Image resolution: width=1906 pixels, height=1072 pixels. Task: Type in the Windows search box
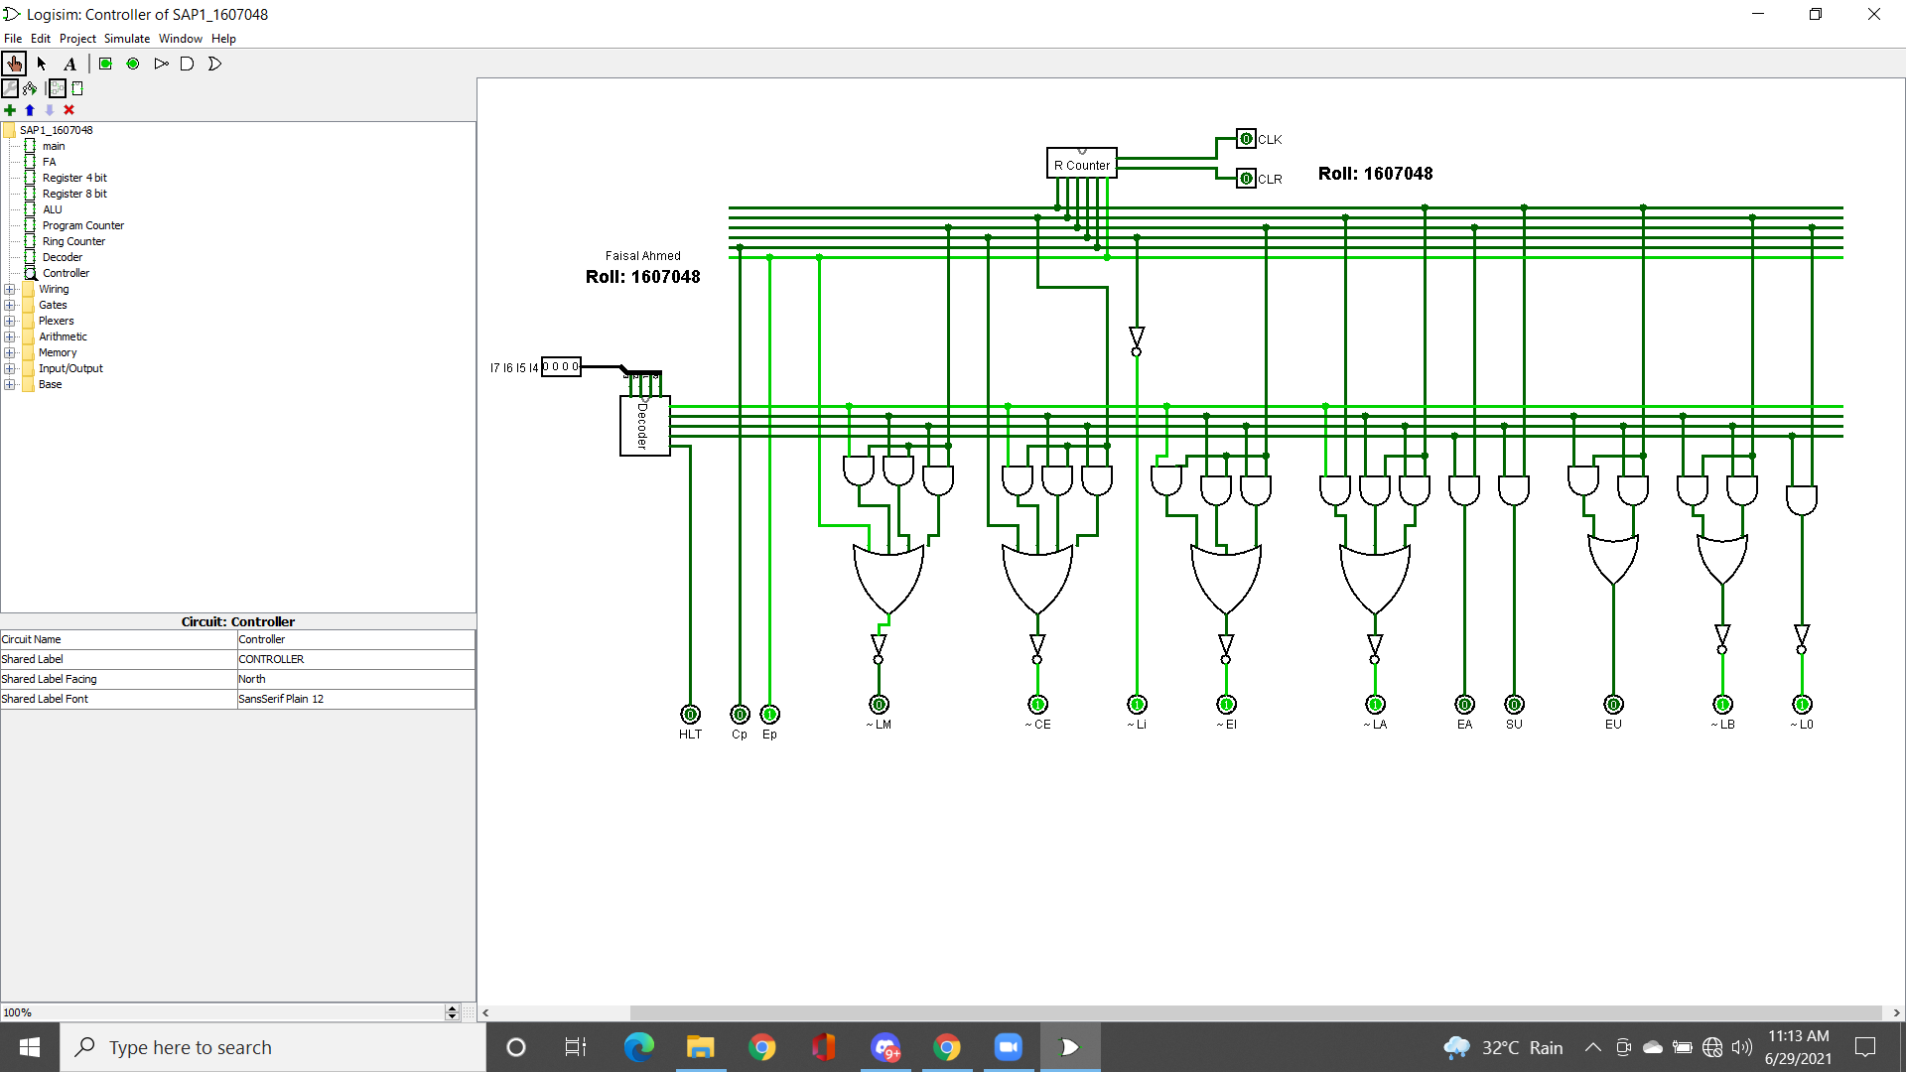coord(273,1047)
